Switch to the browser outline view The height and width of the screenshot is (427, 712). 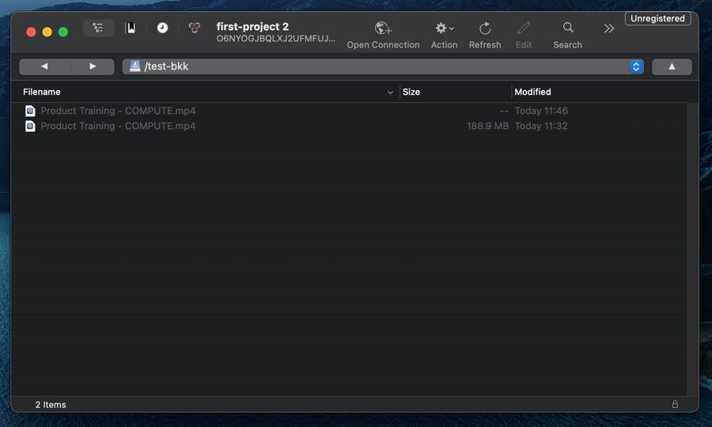(98, 28)
